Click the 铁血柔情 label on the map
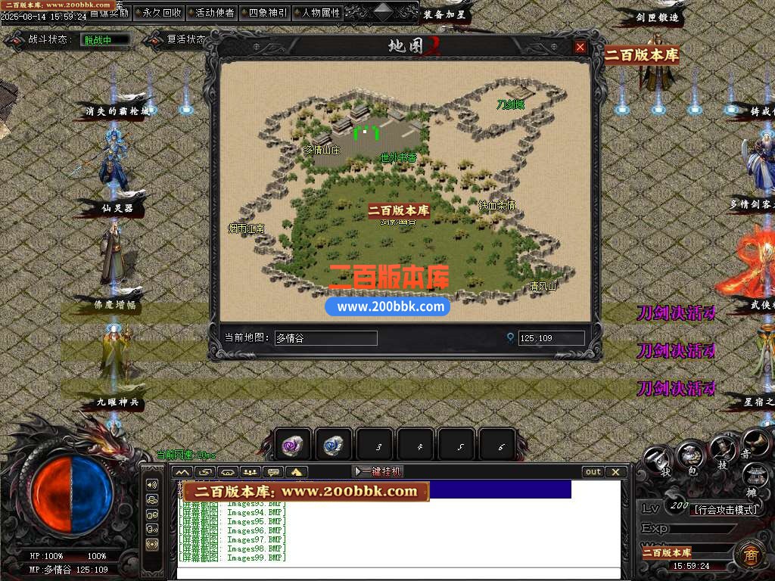Screen dimensions: 775x581 tap(496, 205)
